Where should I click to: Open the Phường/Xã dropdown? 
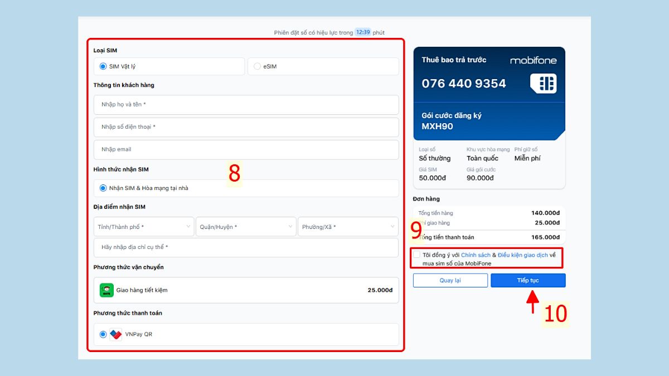[348, 227]
